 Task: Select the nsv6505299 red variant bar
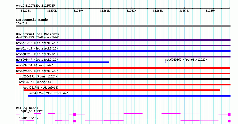pyautogui.click(x=123, y=73)
